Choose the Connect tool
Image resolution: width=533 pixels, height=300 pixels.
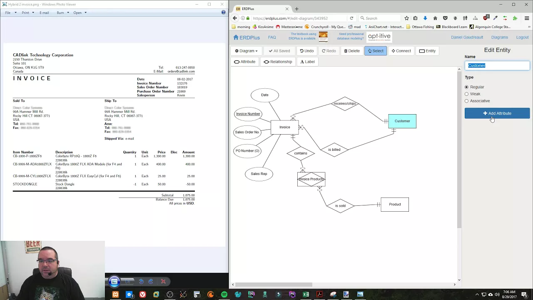[401, 51]
